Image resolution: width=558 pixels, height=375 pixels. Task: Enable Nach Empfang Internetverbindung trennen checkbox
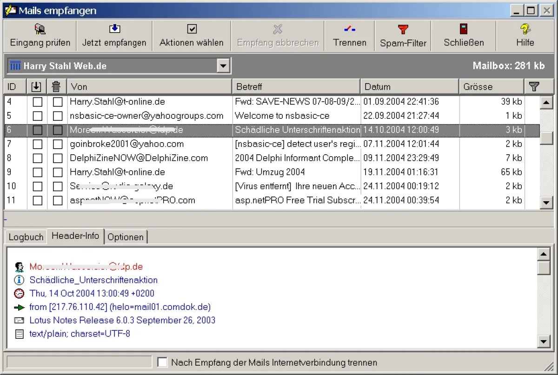162,362
